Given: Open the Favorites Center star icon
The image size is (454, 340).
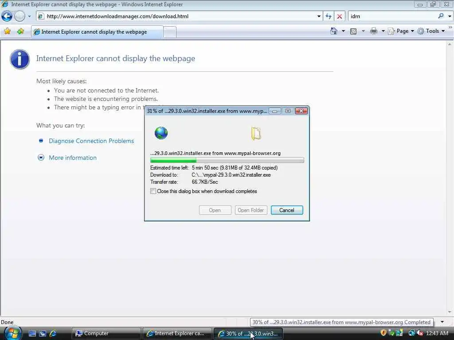Looking at the screenshot, I should click(x=8, y=31).
